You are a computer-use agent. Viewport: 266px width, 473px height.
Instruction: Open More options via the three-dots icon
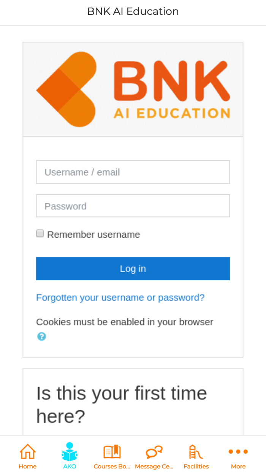[238, 451]
